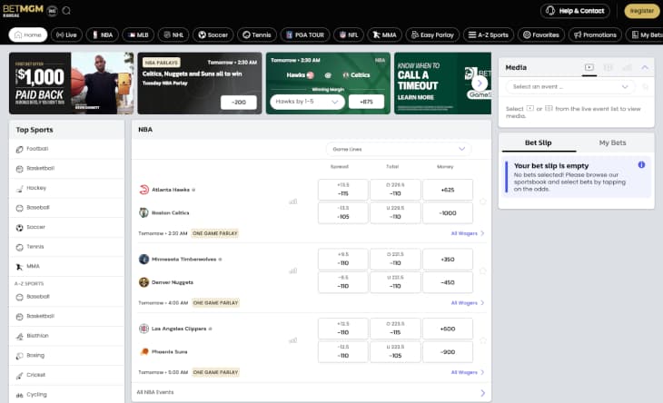Select Nuggets under 221.5 total
This screenshot has width=663, height=403.
click(x=395, y=282)
